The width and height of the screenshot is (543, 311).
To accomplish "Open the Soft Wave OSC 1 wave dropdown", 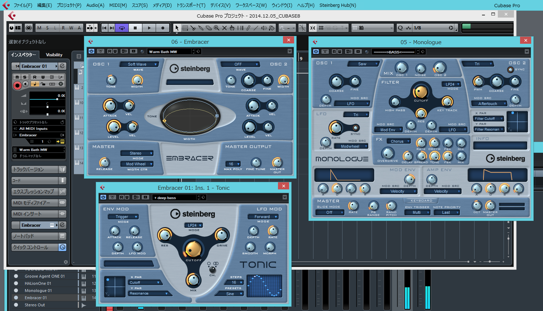I will [140, 65].
